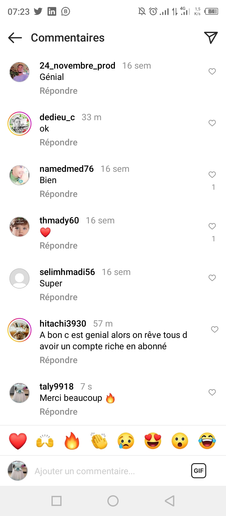Reply to namedmed76's "Bien" comment

(58, 194)
